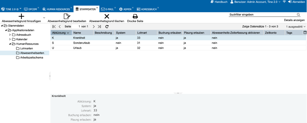Close the Adressbuch tab
Image resolution: width=307 pixels, height=123 pixels.
pyautogui.click(x=158, y=8)
